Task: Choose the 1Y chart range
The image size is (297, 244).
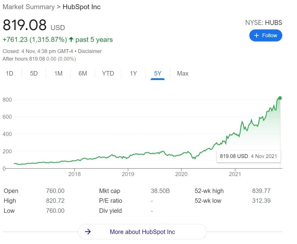Action: pos(133,73)
